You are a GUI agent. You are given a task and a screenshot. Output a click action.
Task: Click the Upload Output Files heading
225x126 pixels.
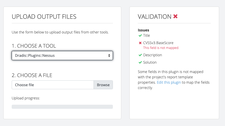(44, 16)
